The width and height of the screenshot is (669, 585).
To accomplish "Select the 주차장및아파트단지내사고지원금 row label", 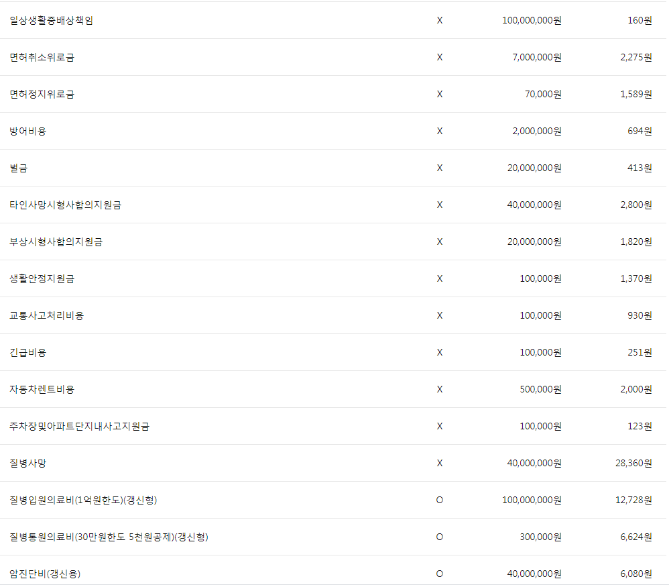I will (x=79, y=426).
